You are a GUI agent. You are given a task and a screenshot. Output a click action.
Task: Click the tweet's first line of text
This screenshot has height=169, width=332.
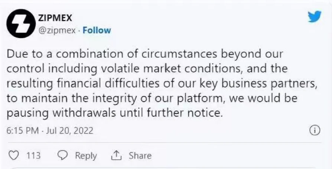click(145, 54)
